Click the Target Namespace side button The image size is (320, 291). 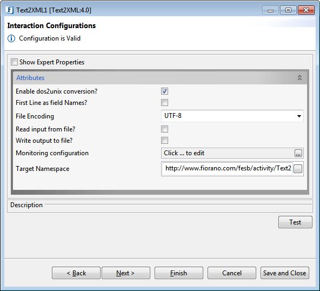pos(298,169)
